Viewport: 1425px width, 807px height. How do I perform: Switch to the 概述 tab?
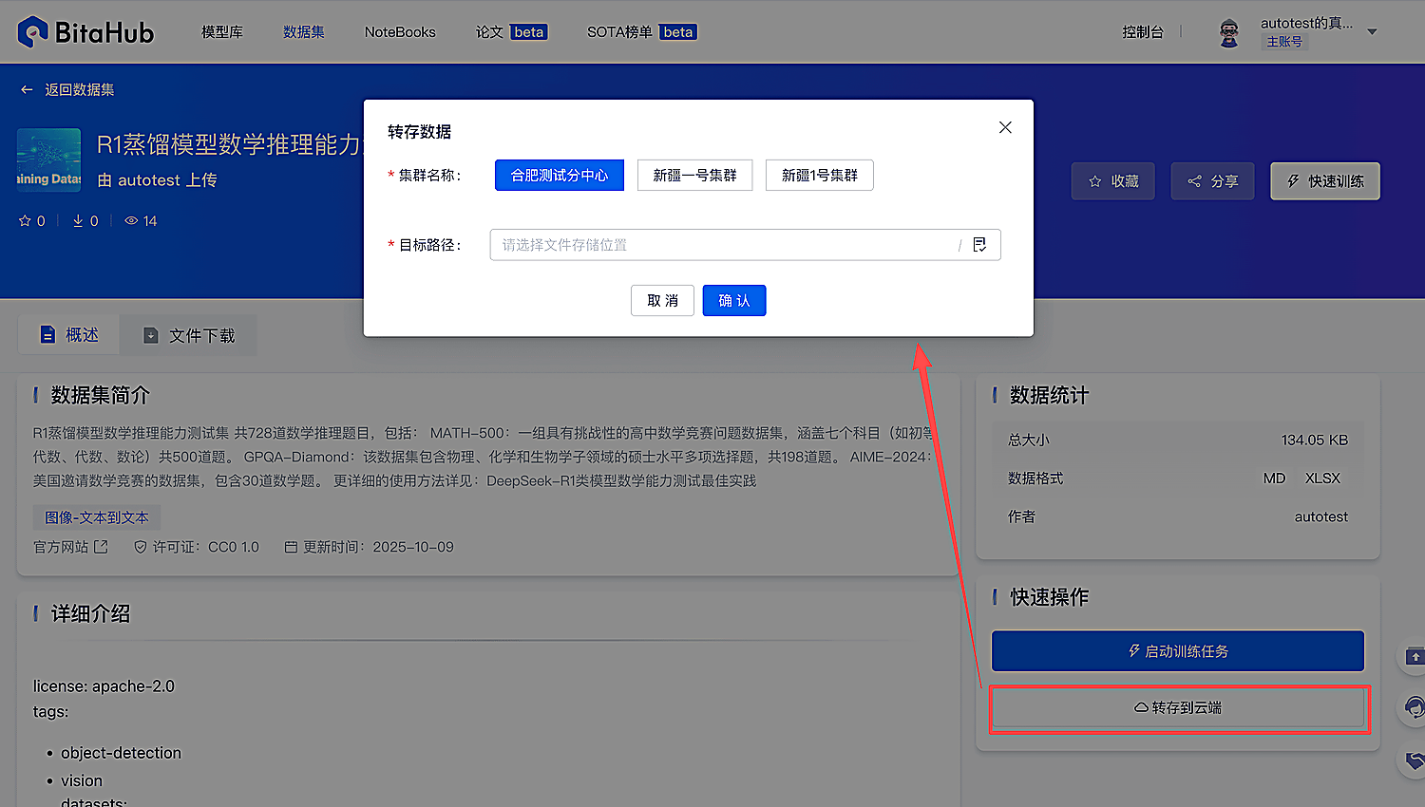tap(69, 335)
